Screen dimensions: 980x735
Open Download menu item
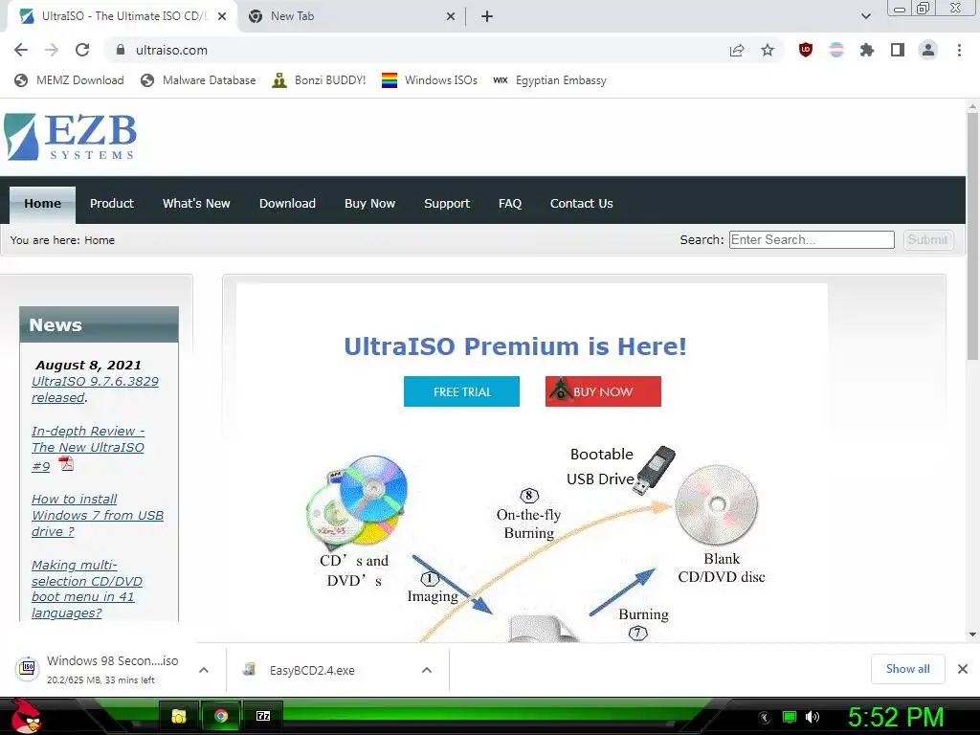(287, 204)
